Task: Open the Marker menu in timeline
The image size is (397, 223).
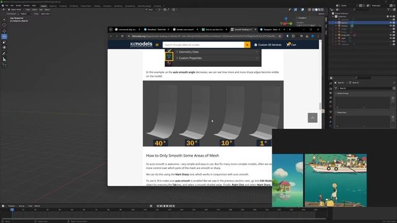Action: 37,206
